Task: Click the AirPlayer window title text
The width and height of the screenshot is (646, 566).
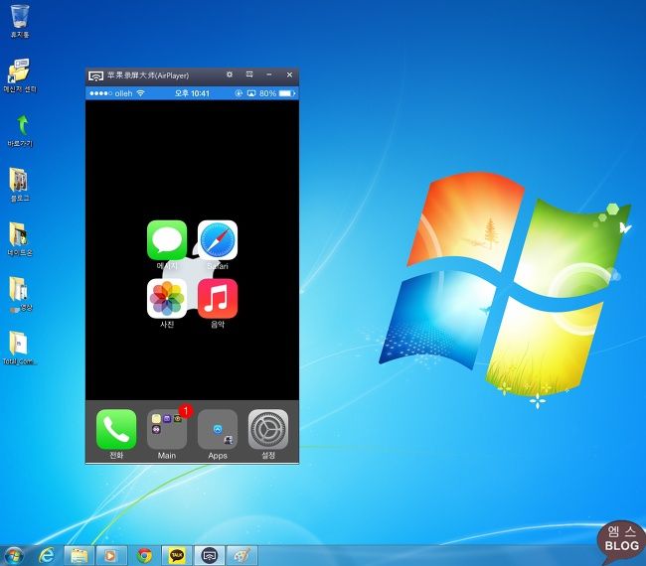Action: [x=148, y=75]
